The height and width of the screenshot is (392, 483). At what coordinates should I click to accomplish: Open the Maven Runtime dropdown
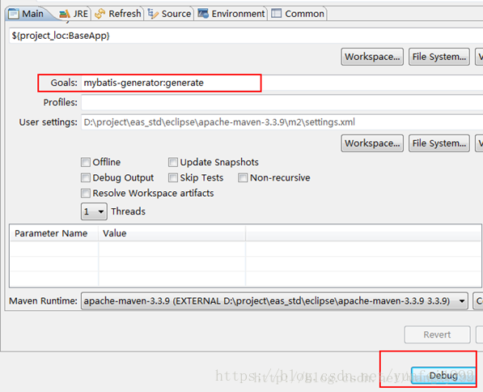coord(274,301)
